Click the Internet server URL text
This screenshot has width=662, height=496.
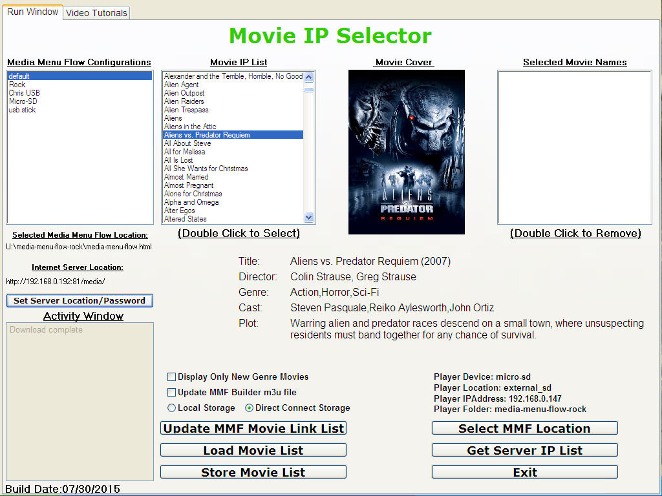coord(56,282)
